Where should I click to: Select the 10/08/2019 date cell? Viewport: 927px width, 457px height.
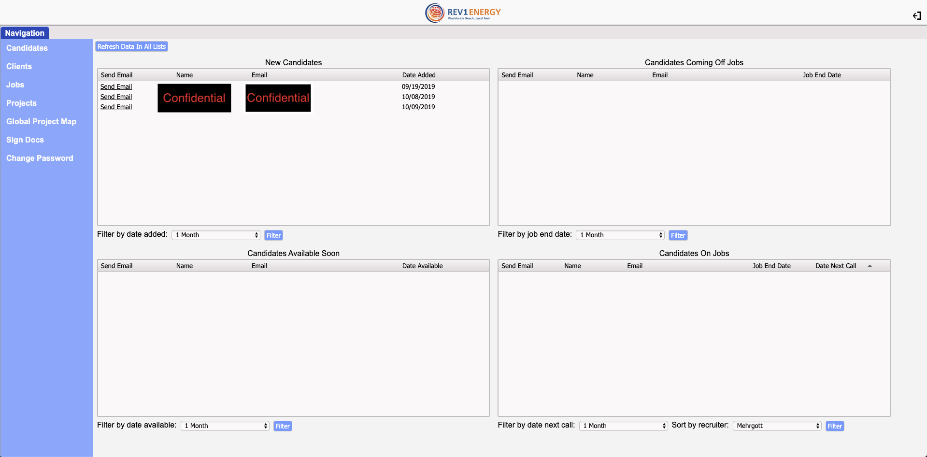418,97
